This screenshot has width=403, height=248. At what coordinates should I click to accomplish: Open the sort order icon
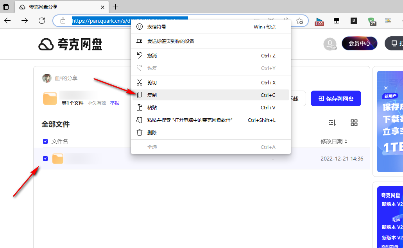click(332, 123)
